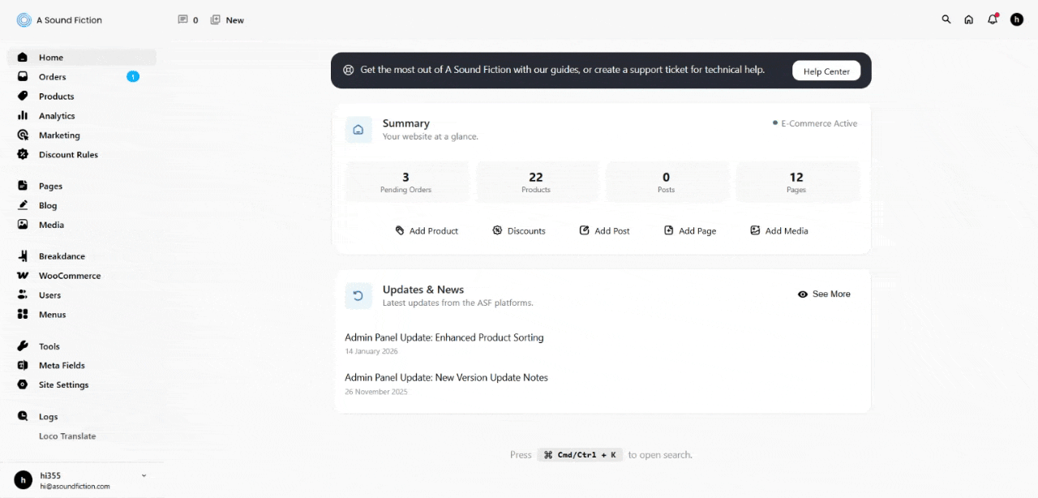Click the A Sound Fiction logo icon
Viewport: 1038px width, 498px height.
coord(24,20)
